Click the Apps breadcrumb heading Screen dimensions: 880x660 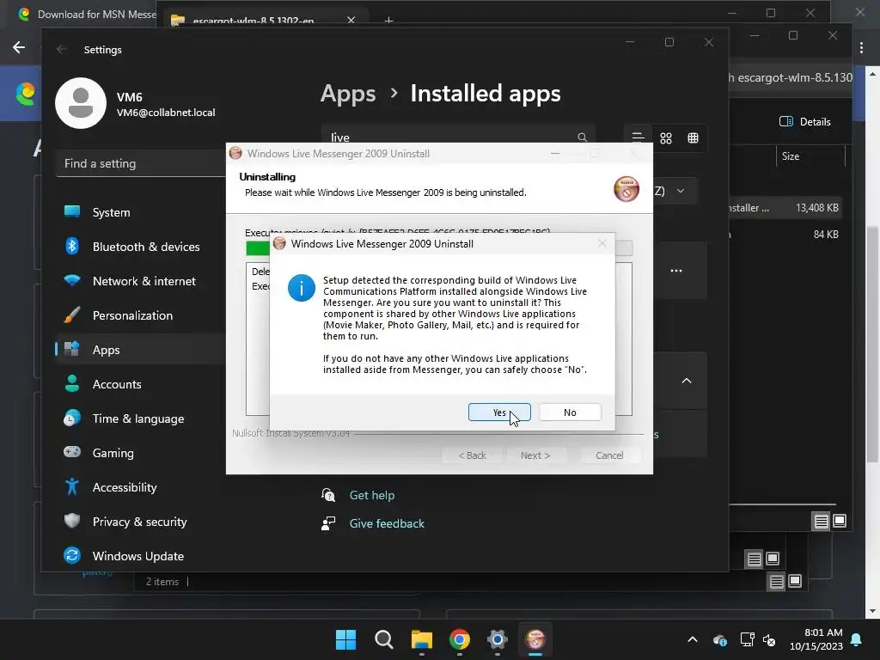(x=348, y=93)
